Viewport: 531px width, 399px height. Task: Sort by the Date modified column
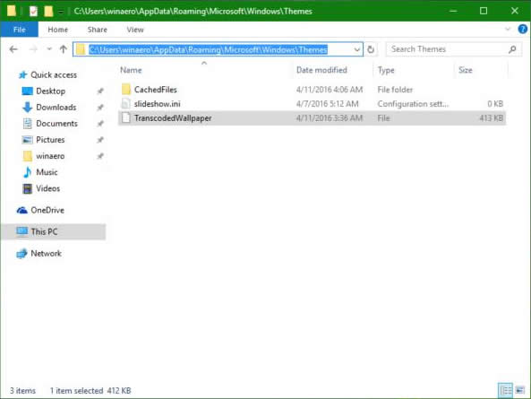[x=321, y=70]
